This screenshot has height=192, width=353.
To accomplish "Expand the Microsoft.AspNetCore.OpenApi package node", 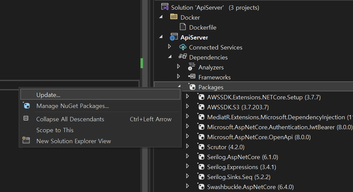I will click(187, 136).
